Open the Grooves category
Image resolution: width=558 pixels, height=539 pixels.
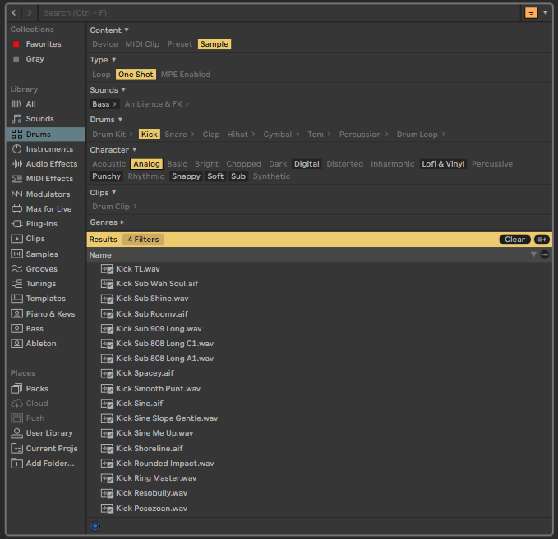coord(35,269)
